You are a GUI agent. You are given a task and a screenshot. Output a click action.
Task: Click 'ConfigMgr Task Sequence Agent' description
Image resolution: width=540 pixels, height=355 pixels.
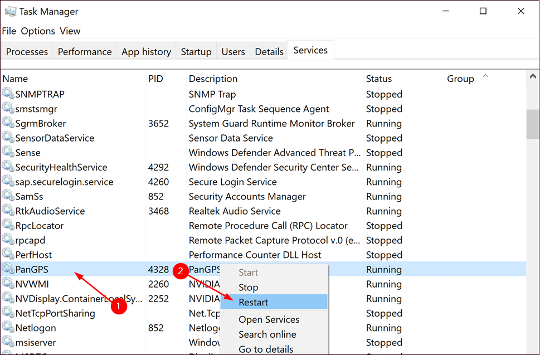coord(259,109)
